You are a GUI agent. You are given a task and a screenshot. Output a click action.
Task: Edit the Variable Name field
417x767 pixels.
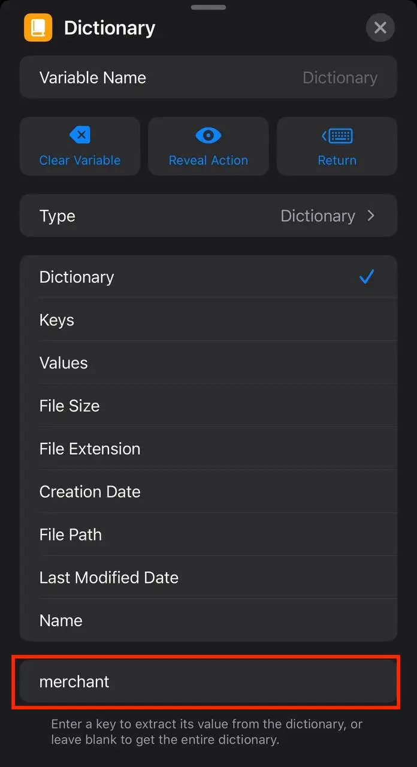point(208,77)
